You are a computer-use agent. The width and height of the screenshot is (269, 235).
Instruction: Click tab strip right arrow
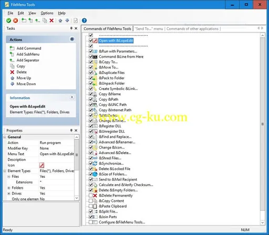tap(262, 28)
